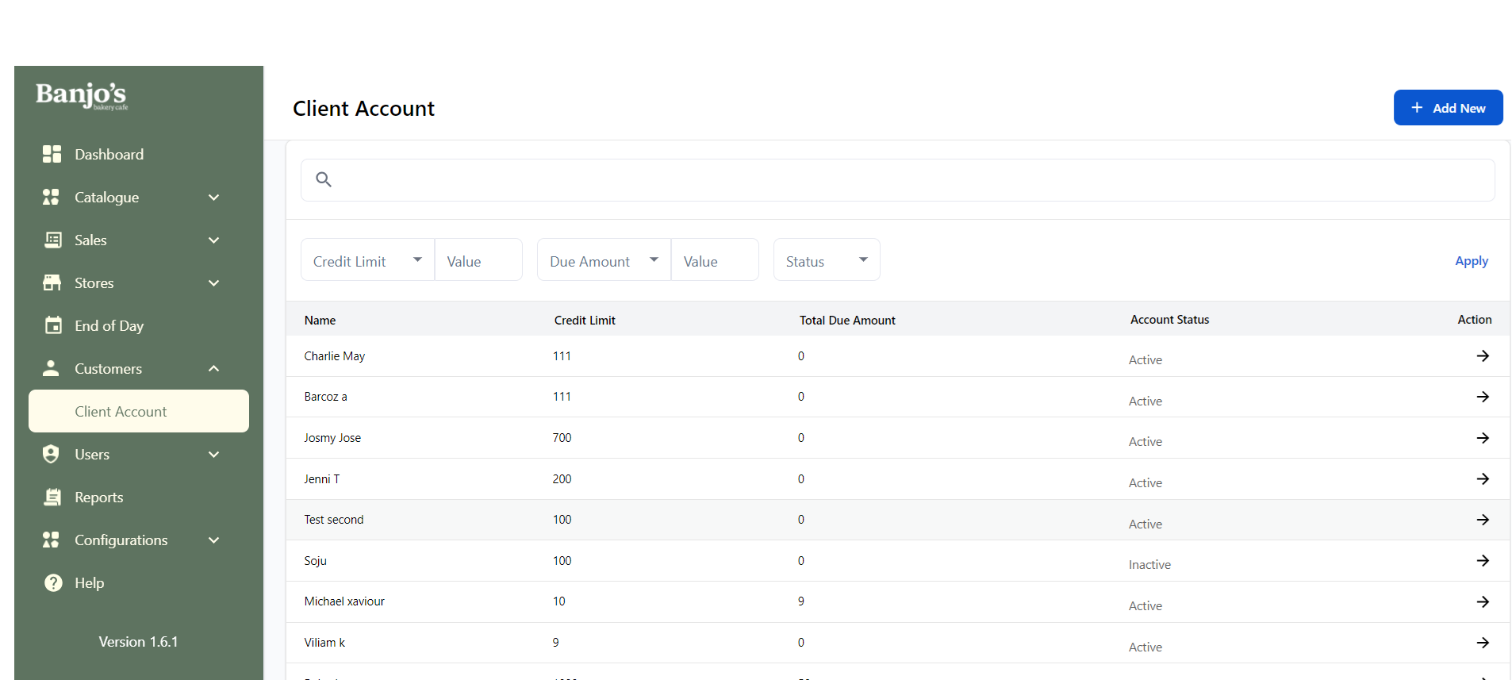Click the Credit Limit Value input field

coord(478,260)
